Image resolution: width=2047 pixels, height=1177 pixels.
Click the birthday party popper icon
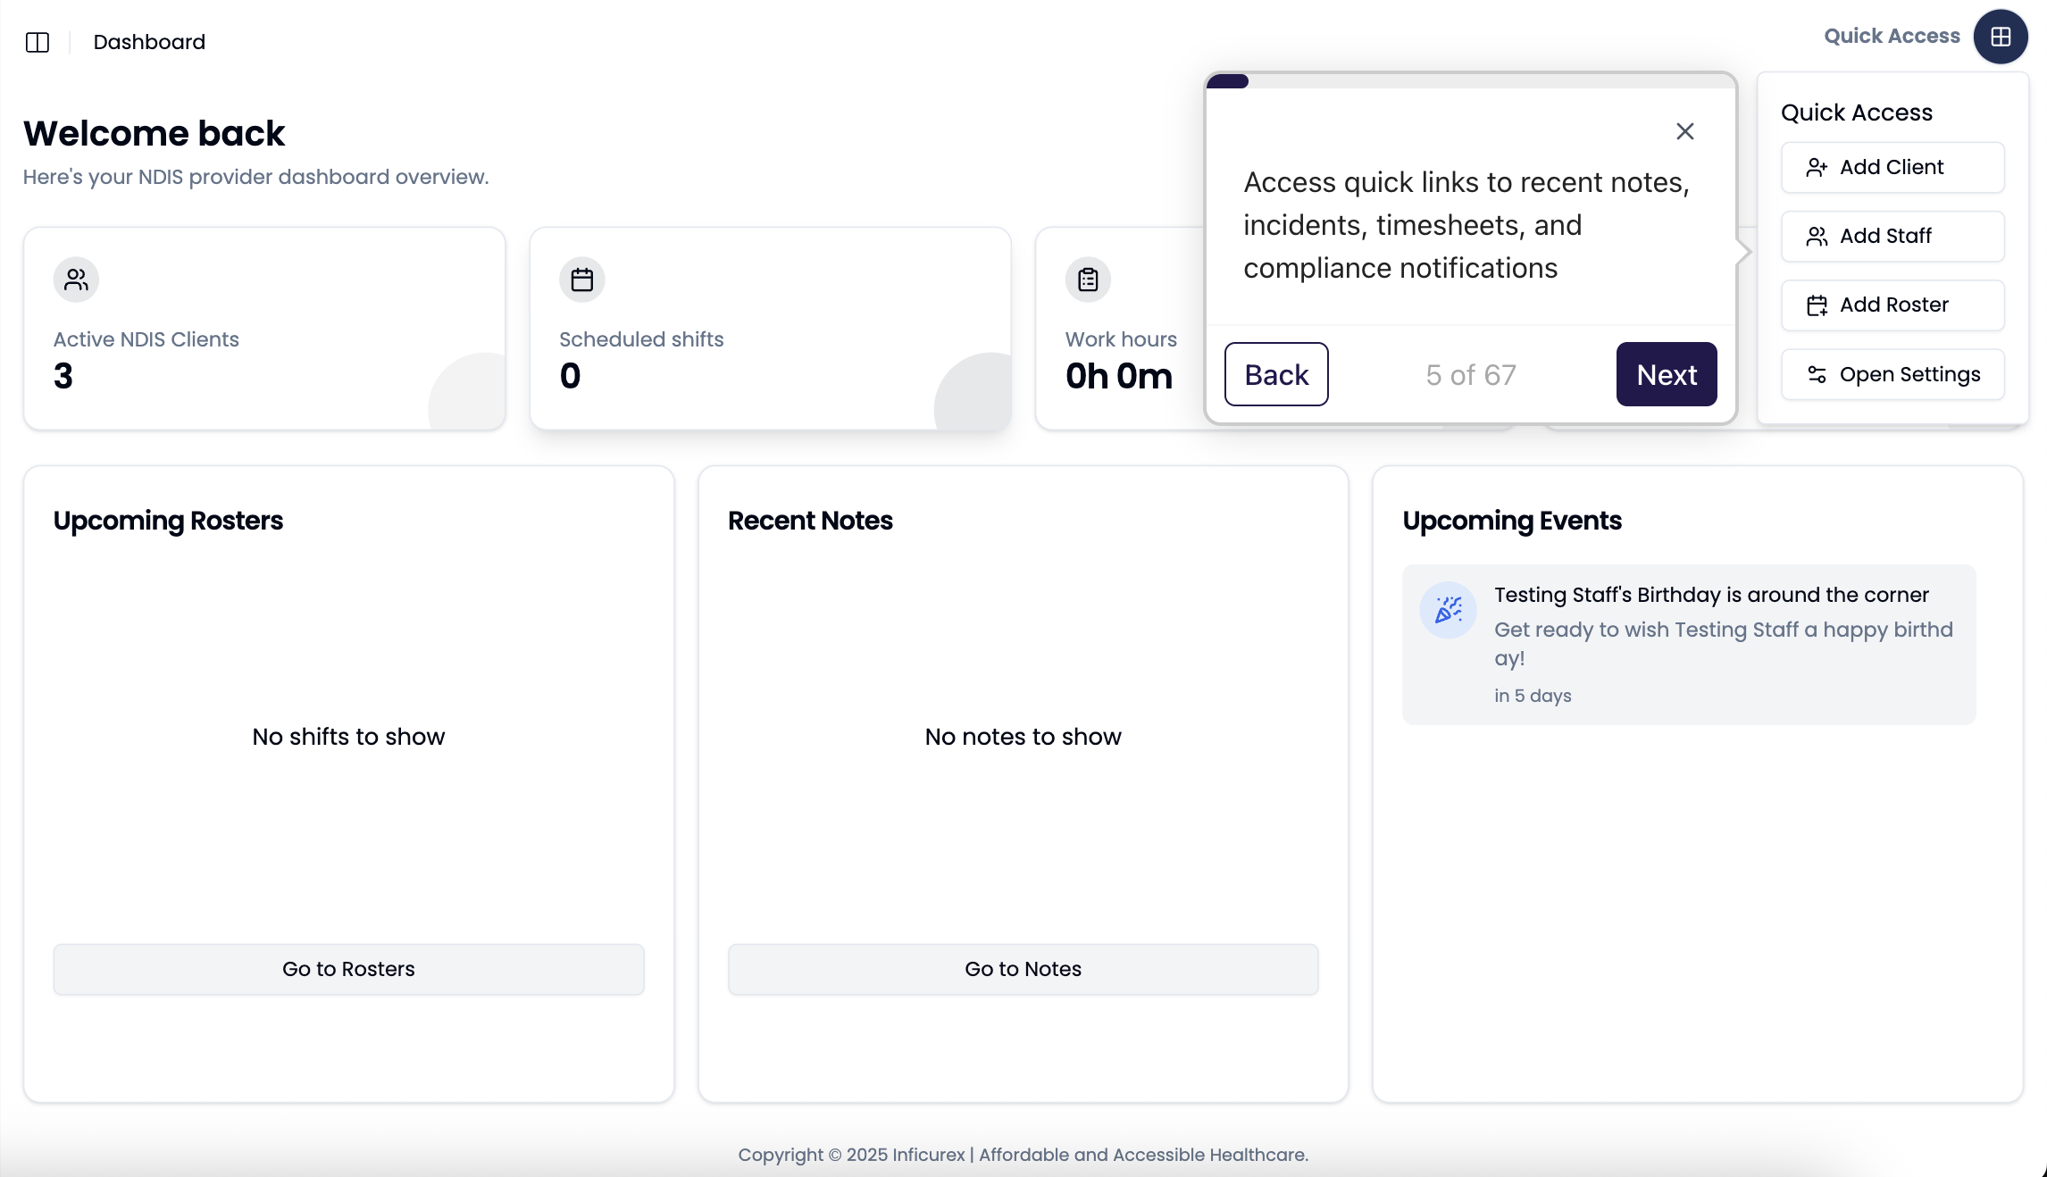coord(1448,610)
